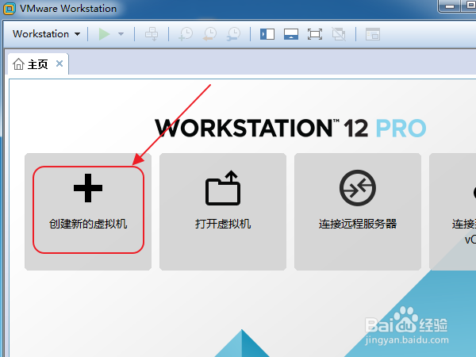This screenshot has width=476, height=357.
Task: Click the VMware Workstation title bar icon
Action: pyautogui.click(x=10, y=9)
